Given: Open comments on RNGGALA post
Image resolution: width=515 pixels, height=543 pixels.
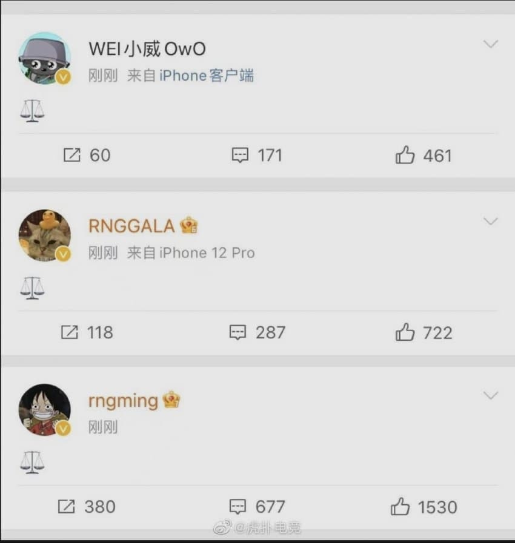Looking at the screenshot, I should pyautogui.click(x=257, y=332).
